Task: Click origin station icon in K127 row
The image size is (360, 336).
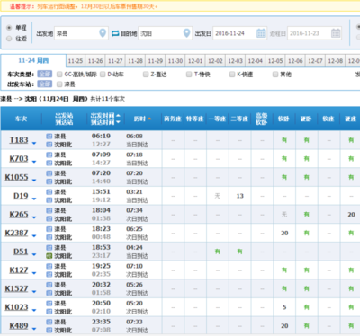Action: click(49, 266)
